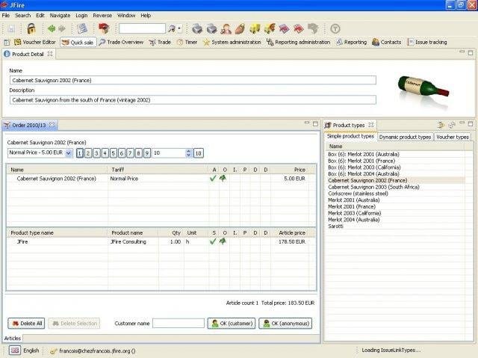Click the product Name field

pos(193,80)
